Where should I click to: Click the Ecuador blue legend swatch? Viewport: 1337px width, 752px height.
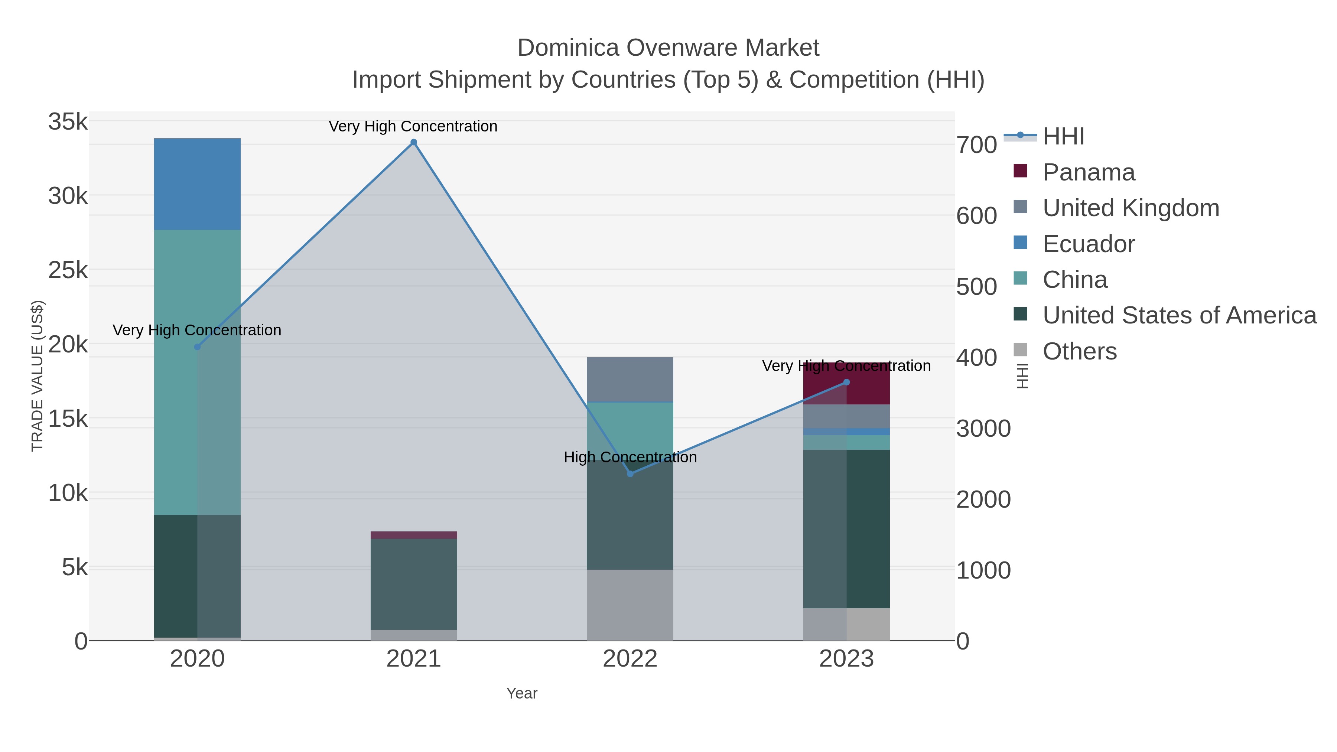(1021, 242)
